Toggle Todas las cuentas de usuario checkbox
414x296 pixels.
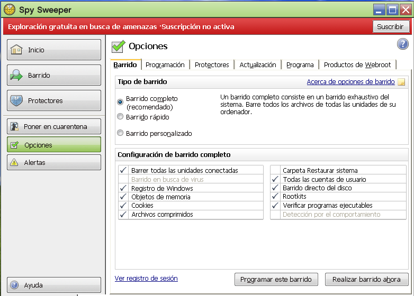(275, 179)
